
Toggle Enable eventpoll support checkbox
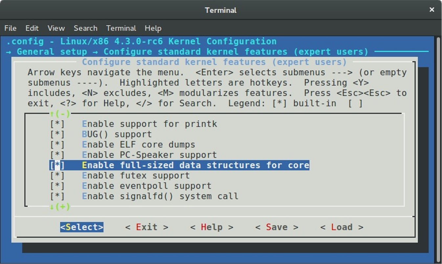click(57, 186)
